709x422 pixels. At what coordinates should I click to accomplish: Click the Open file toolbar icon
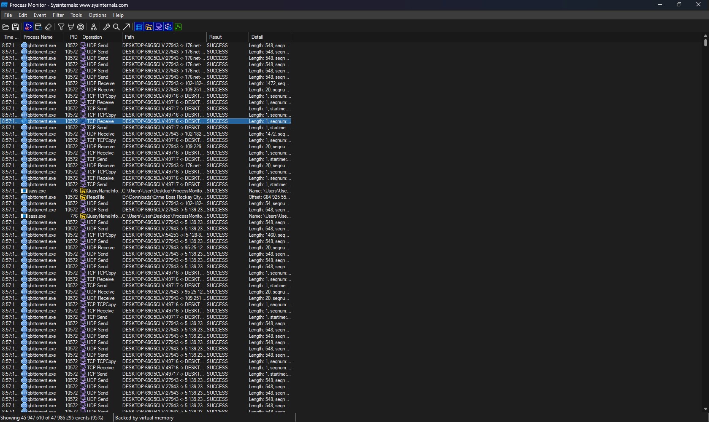point(6,27)
